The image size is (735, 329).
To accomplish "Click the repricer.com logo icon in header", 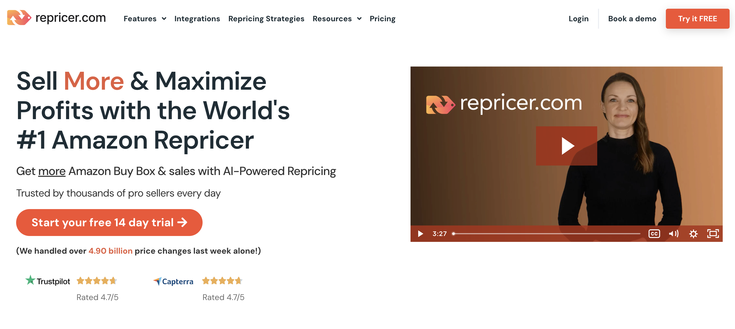I will 19,18.
